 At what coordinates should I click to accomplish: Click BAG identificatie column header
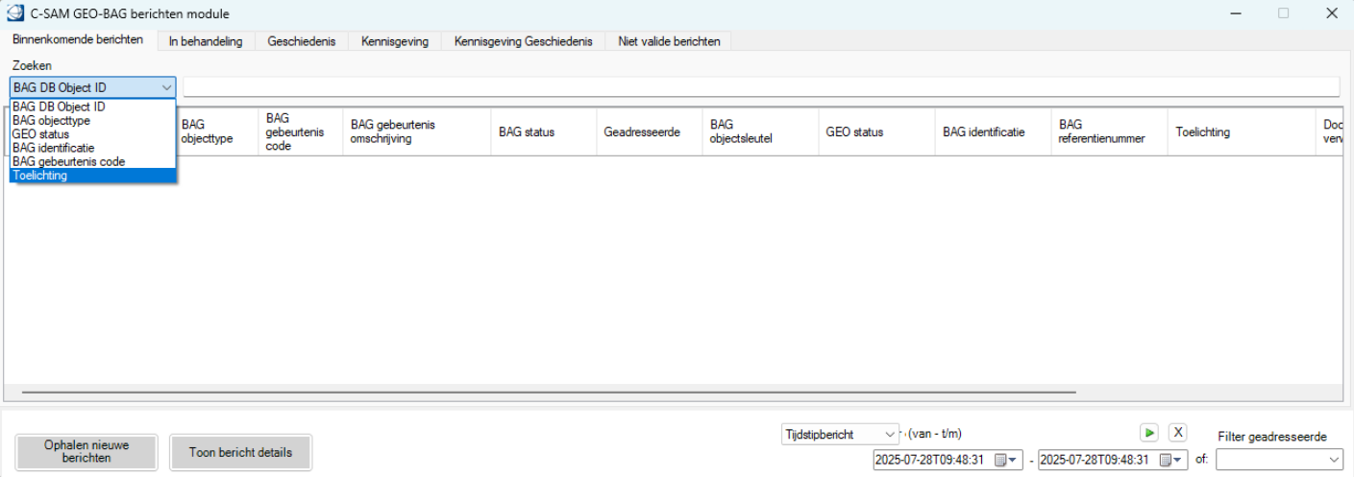(x=993, y=131)
